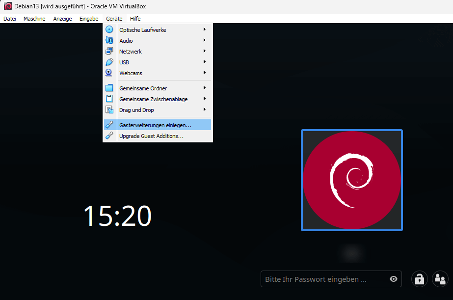Select Audio menu entry text
453x300 pixels.
click(x=126, y=41)
